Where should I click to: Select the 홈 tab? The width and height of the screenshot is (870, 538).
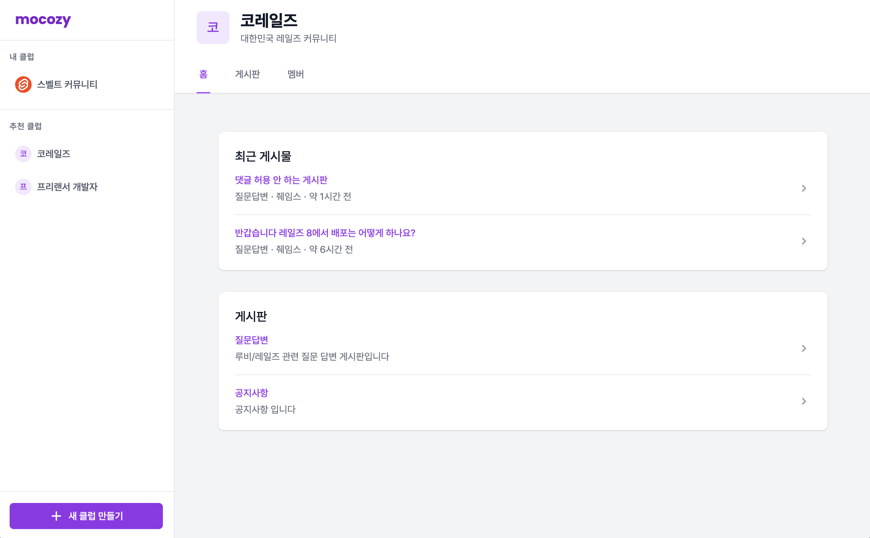[x=203, y=74]
